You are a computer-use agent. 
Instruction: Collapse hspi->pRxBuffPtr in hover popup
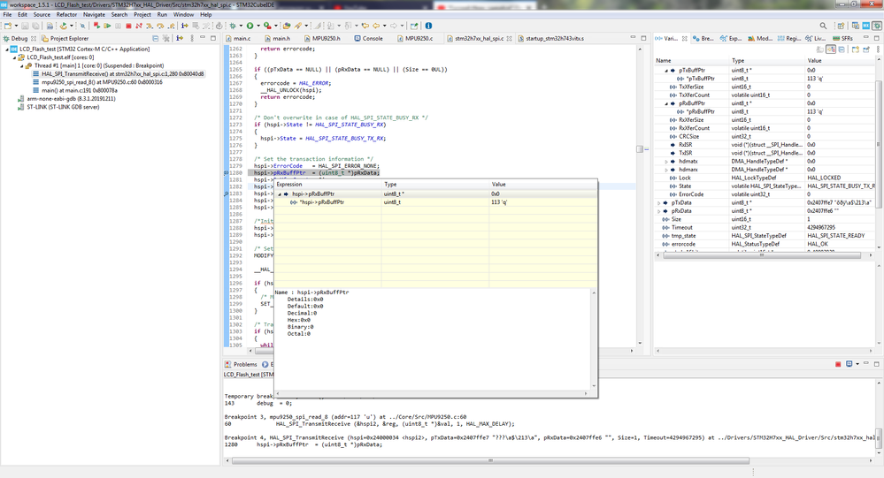click(x=281, y=193)
